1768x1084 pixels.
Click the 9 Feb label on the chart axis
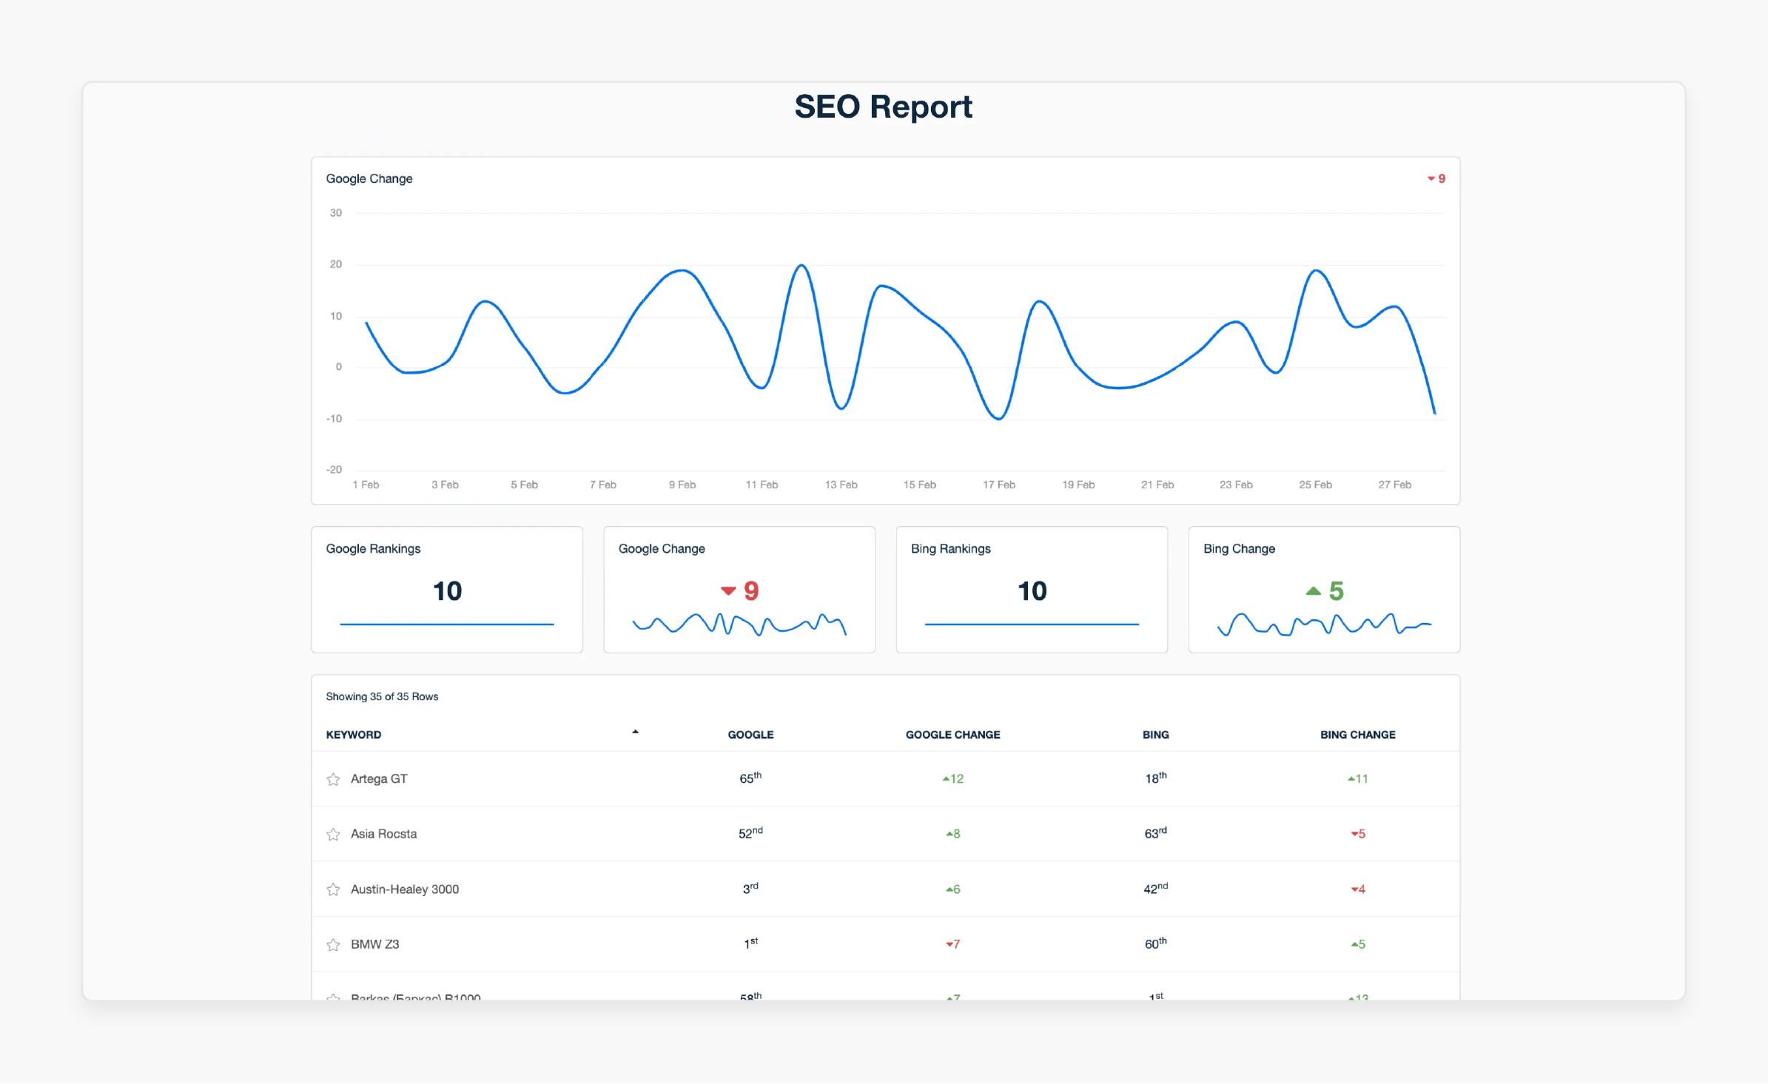click(x=682, y=485)
